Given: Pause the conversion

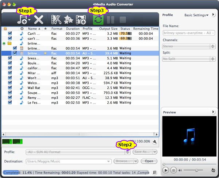Looking at the screenshot, I should pyautogui.click(x=111, y=20).
